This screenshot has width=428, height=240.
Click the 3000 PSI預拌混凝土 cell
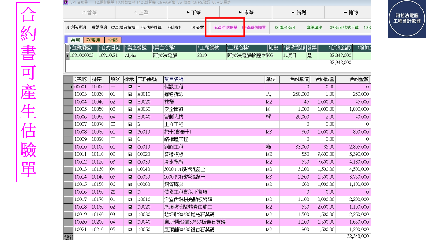point(214,170)
